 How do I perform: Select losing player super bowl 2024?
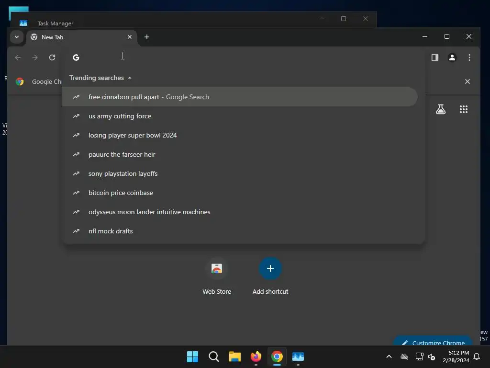click(239, 135)
